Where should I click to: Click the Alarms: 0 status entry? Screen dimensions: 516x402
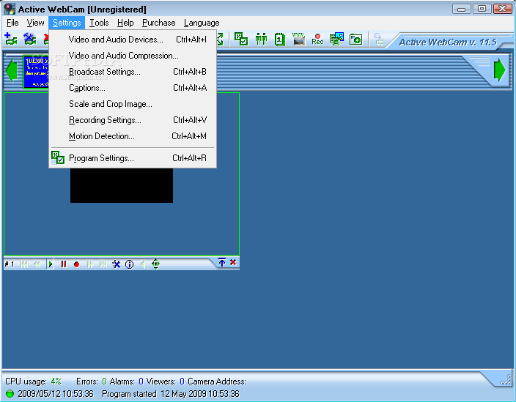point(127,381)
